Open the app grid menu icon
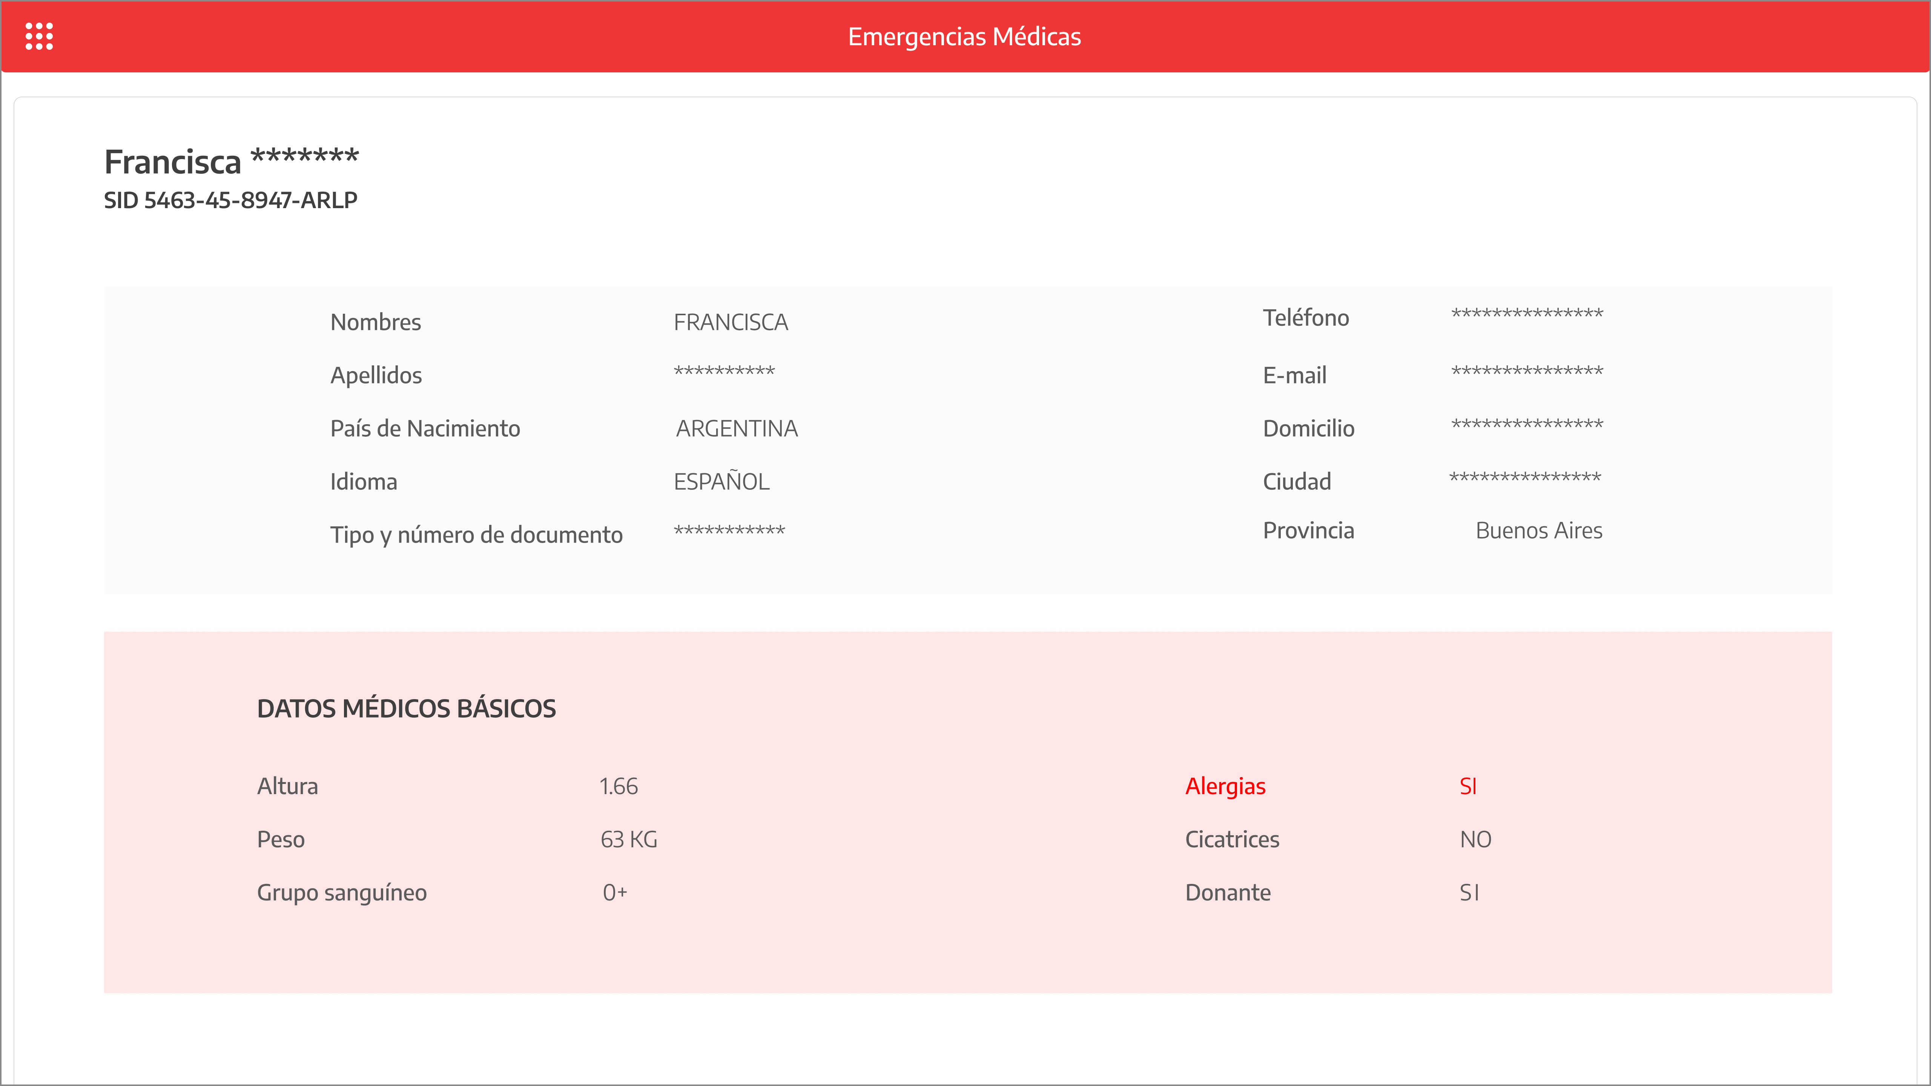 point(39,36)
